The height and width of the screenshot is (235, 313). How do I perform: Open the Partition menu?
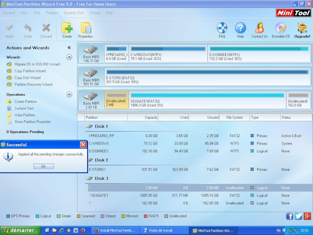coord(52,13)
